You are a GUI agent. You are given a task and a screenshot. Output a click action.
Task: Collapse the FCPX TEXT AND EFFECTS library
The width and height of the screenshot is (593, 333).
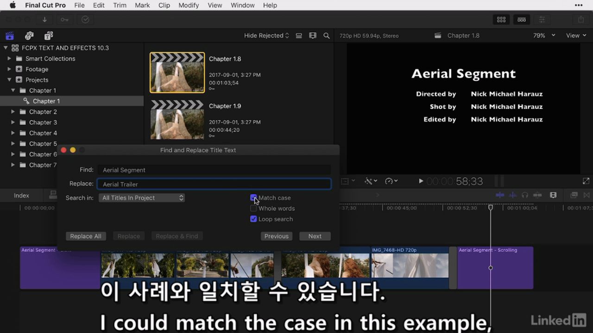tap(6, 48)
